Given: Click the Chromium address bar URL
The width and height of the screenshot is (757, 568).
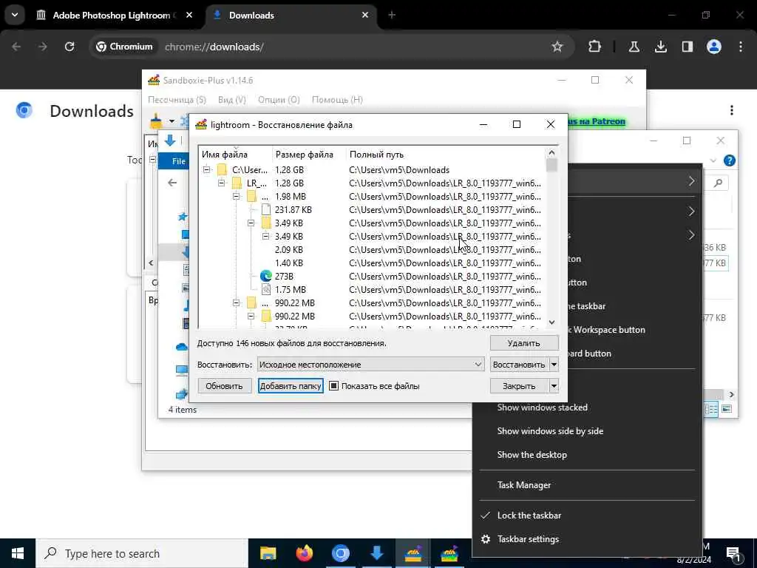Looking at the screenshot, I should coord(214,47).
